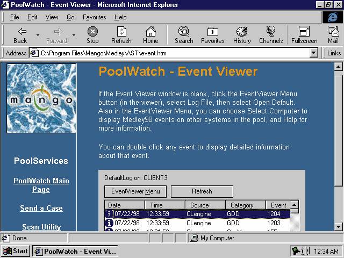Click 'DefaultLog on: CLIENT3' label
Viewport: 344px width, 258px height.
coord(136,178)
